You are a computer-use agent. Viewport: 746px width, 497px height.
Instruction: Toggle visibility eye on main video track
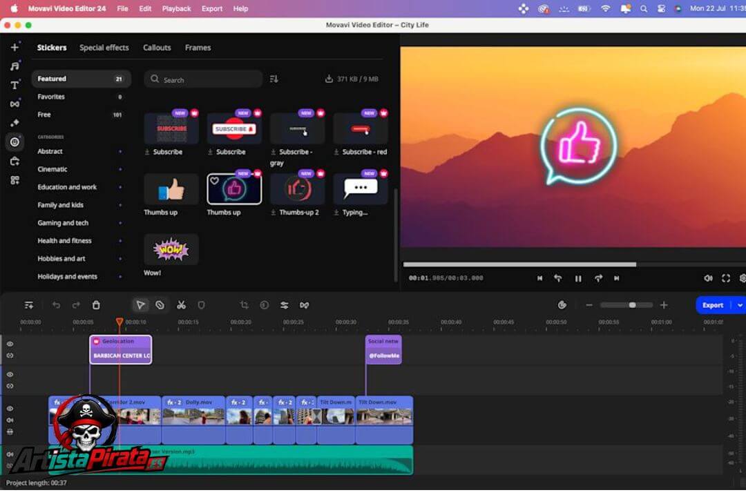10,409
